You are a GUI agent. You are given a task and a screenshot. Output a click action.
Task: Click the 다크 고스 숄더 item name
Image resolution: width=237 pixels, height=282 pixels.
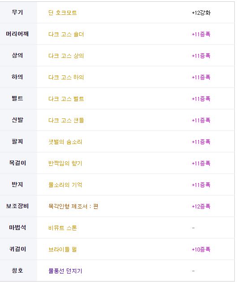point(66,34)
